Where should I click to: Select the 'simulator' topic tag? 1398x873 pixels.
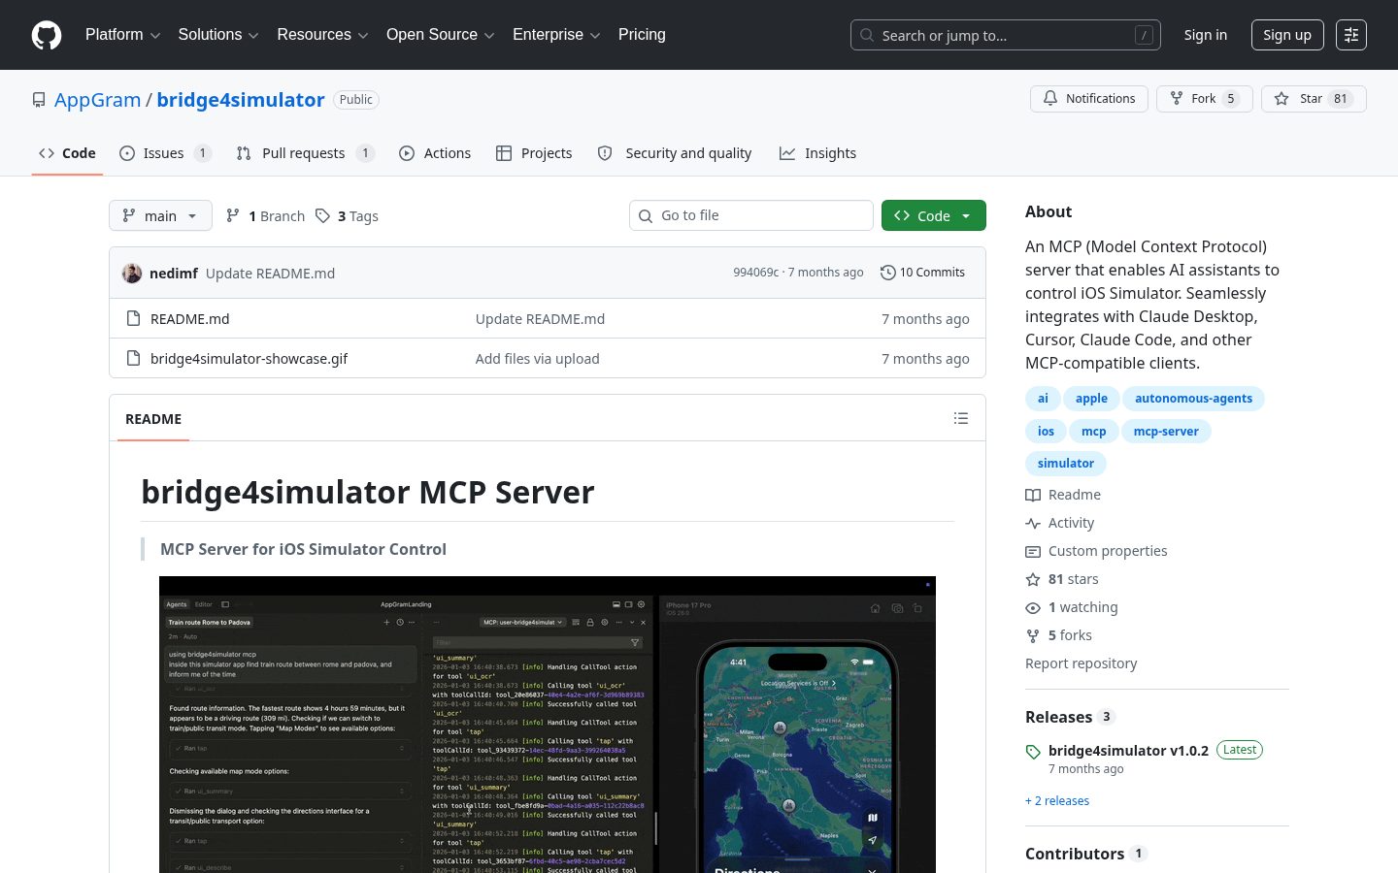tap(1066, 464)
